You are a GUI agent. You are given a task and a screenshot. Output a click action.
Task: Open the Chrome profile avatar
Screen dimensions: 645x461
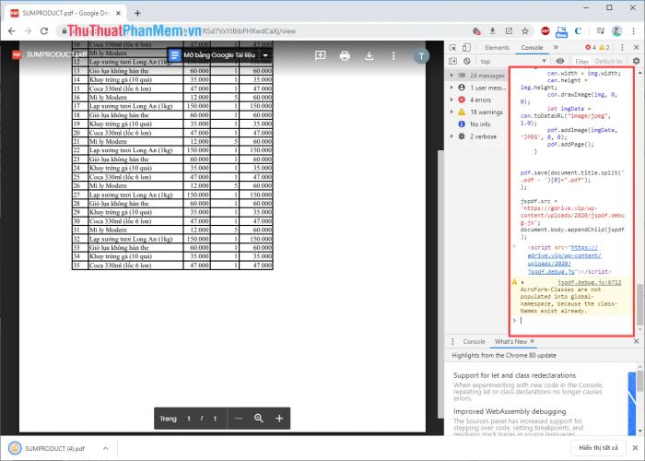pyautogui.click(x=616, y=30)
